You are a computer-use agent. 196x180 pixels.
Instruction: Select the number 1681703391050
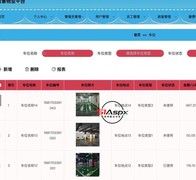tap(53, 135)
